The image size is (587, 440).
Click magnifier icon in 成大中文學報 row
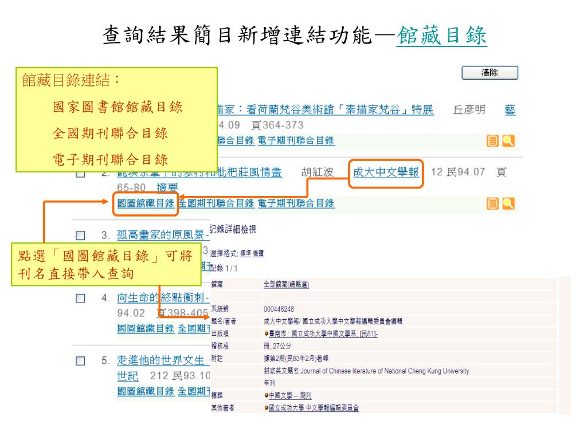click(x=508, y=203)
